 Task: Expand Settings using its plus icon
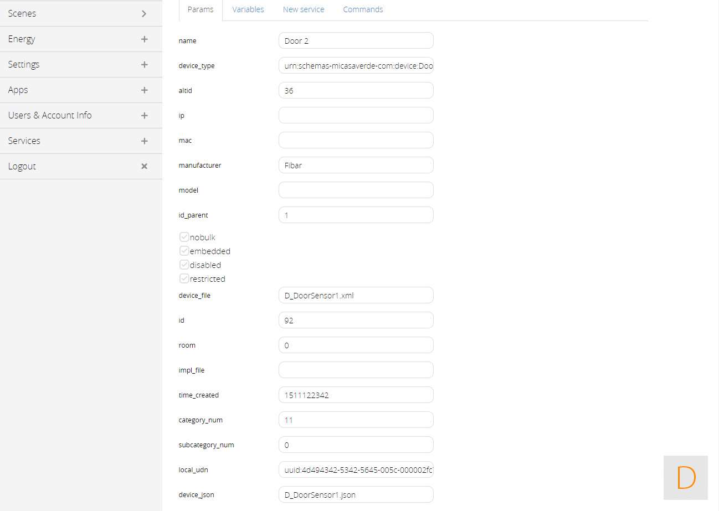pyautogui.click(x=144, y=64)
